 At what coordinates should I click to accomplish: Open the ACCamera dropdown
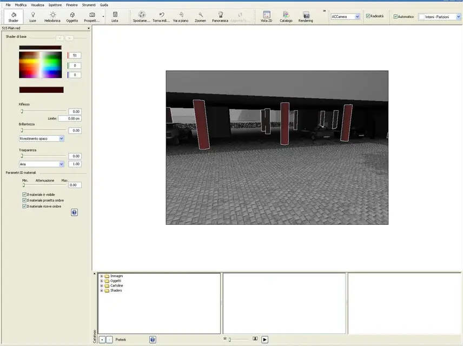coord(357,17)
